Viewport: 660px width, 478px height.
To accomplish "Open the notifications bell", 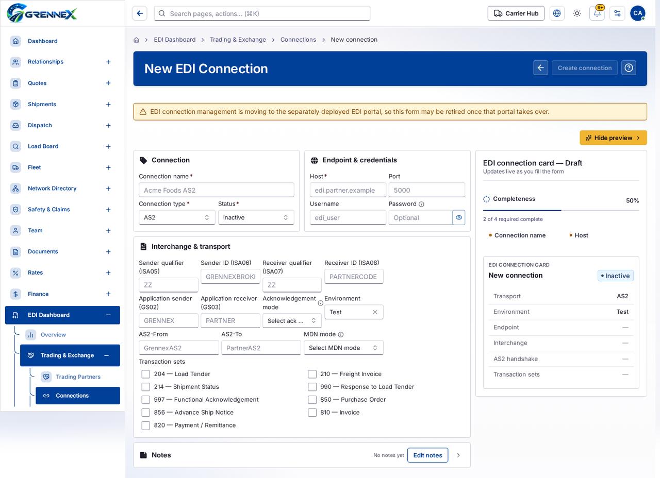I will tap(597, 13).
